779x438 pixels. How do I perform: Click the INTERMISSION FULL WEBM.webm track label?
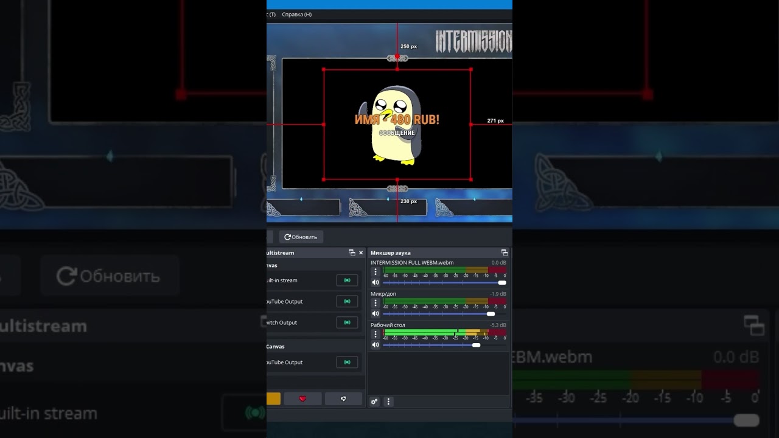(x=412, y=263)
